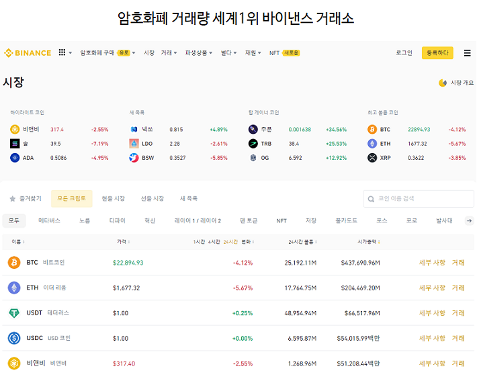Click BTC price $22,894.93 in table
Viewport: 477px width, 381px height.
point(128,263)
